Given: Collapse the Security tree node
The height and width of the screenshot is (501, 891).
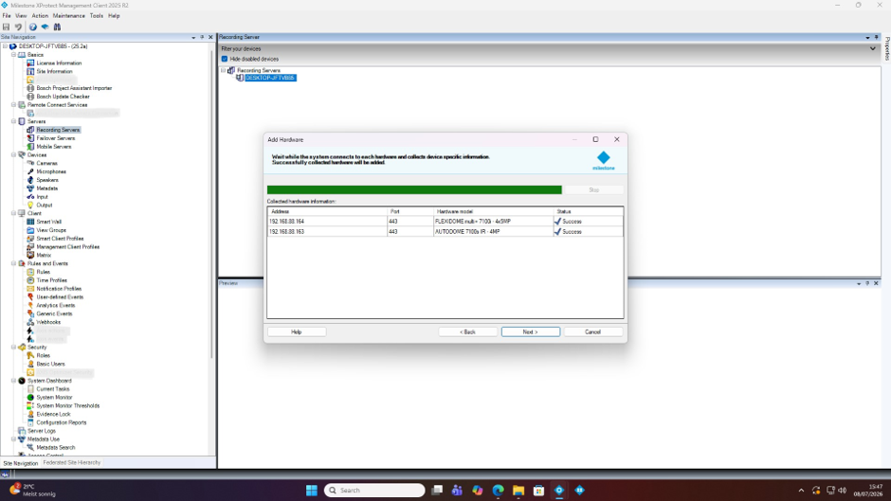Looking at the screenshot, I should tap(13, 347).
